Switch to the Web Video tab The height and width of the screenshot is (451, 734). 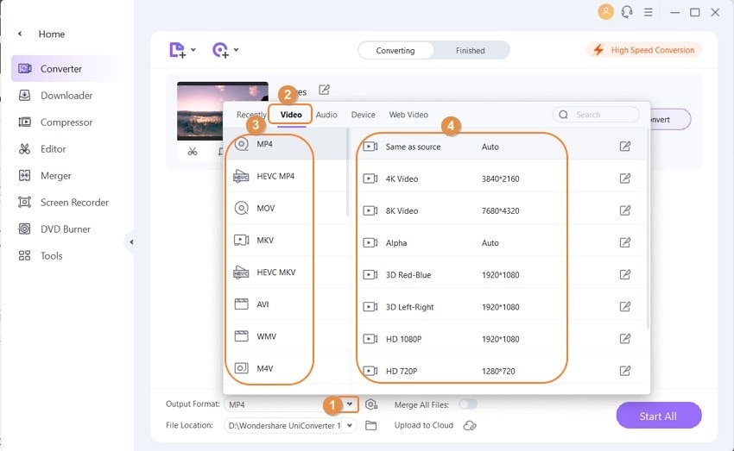(x=408, y=115)
